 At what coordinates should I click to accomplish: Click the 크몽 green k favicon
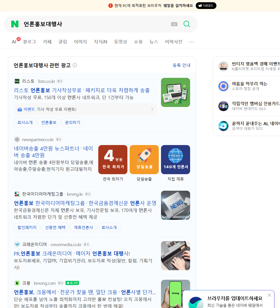(x=17, y=283)
